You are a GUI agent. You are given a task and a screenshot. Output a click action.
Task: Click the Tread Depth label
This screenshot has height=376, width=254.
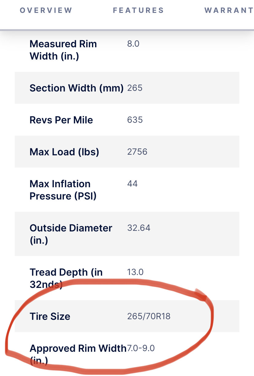(x=66, y=278)
